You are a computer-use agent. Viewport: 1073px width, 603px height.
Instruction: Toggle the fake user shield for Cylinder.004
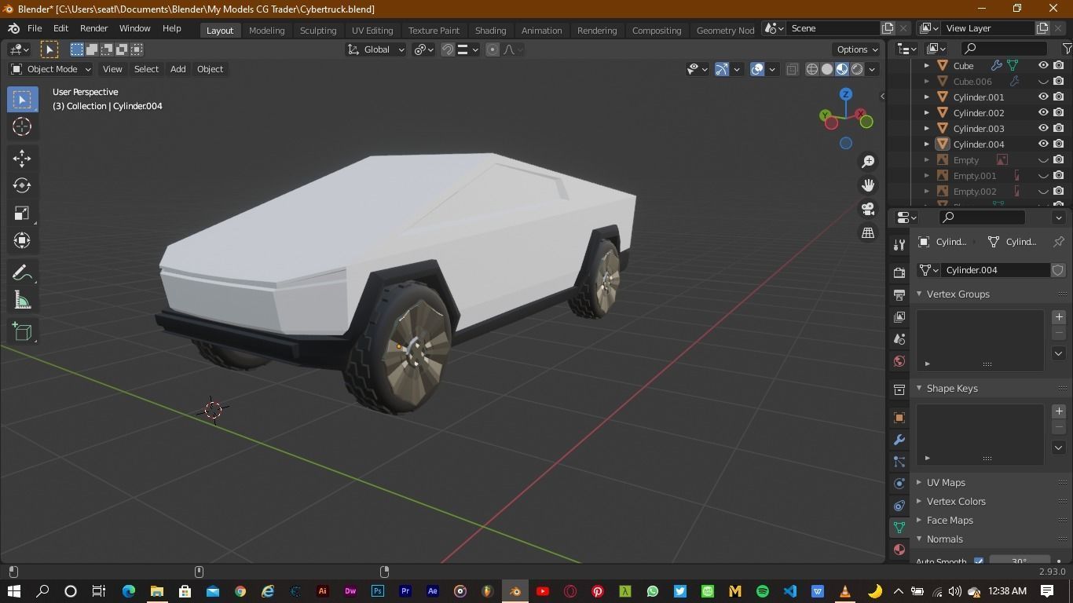pyautogui.click(x=1058, y=270)
